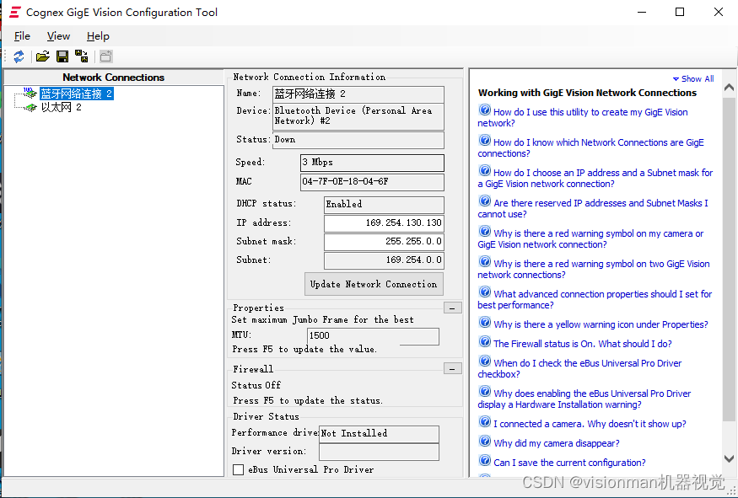
Task: Select the 以太网 2 connection
Action: (62, 108)
